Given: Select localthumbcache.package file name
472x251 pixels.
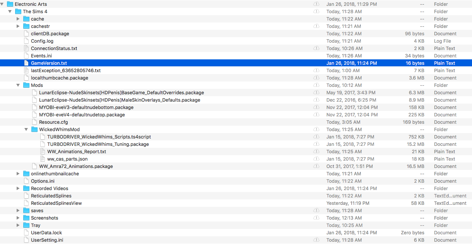Looking at the screenshot, I should 60,78.
